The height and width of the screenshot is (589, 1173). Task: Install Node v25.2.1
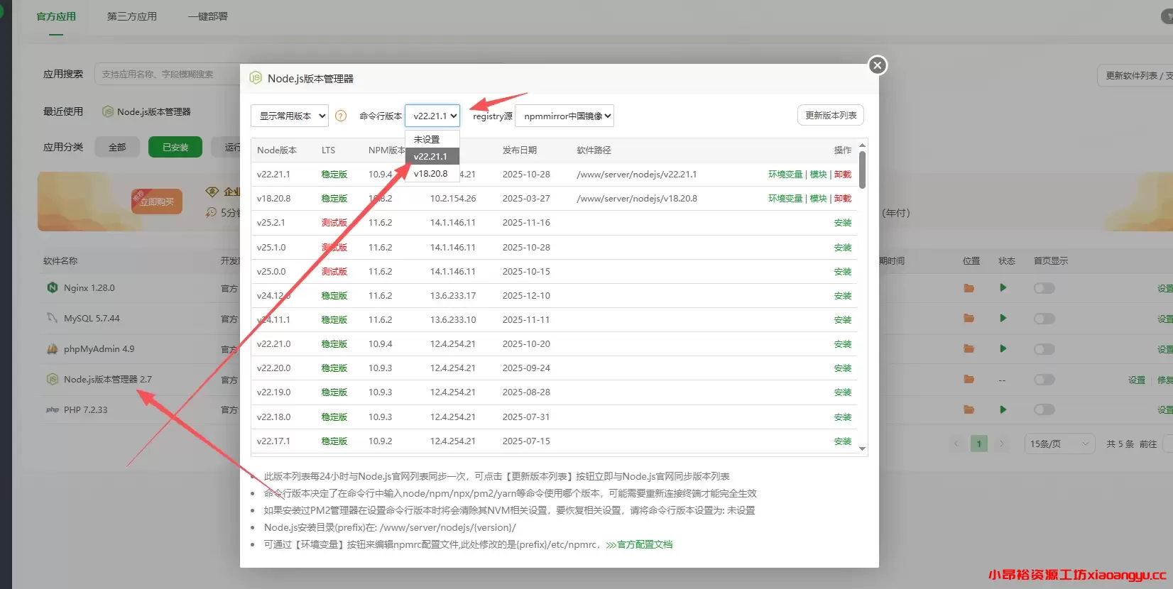[x=843, y=223]
